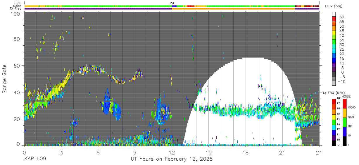Click the 1000 value on NOISE scale

pos(351,117)
